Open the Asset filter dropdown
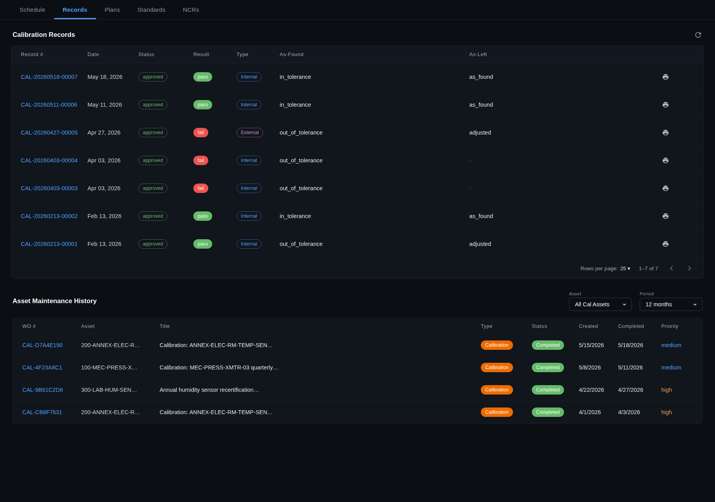Screen dimensions: 715x502 point(600,304)
